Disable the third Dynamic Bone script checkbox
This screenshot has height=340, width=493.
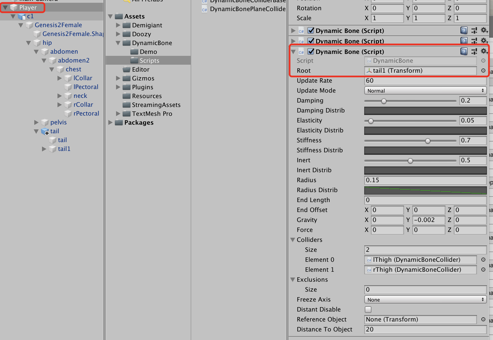[311, 51]
